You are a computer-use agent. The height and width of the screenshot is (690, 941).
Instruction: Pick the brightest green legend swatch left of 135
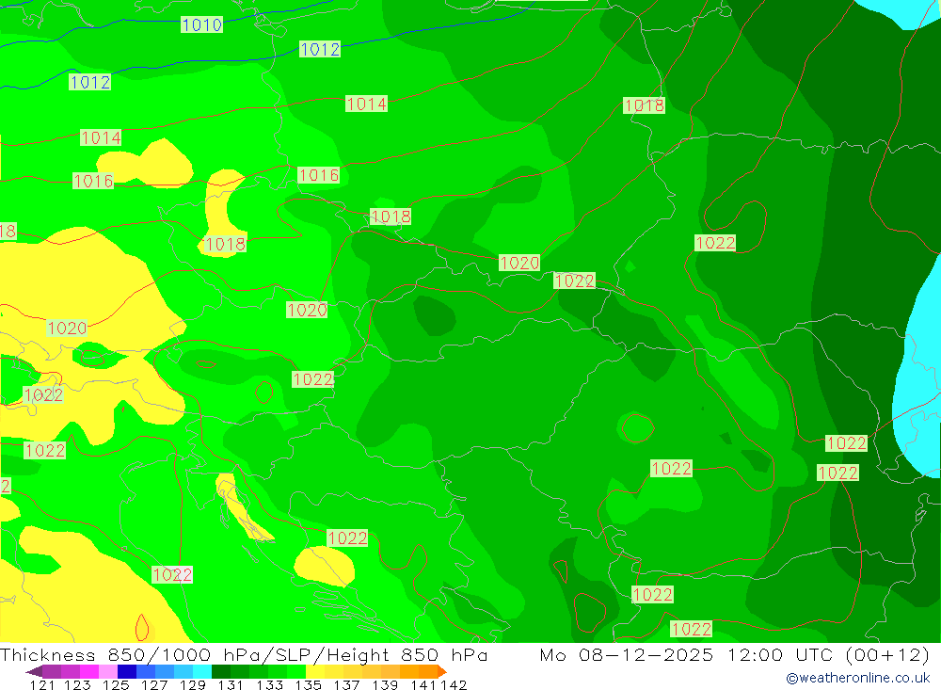(x=296, y=671)
